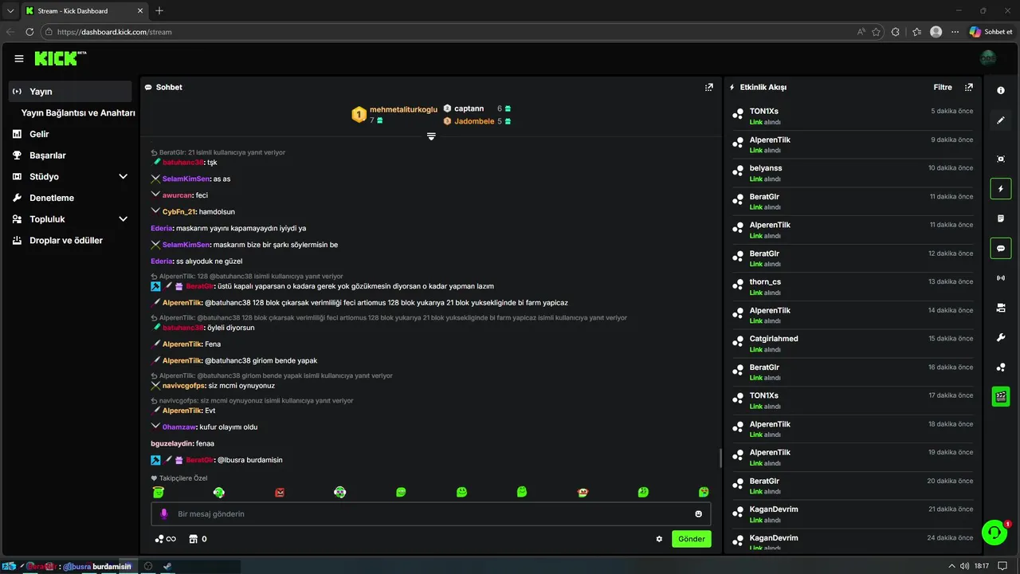This screenshot has width=1020, height=574.
Task: Click the camera video icon in right toolbar
Action: [x=1001, y=308]
